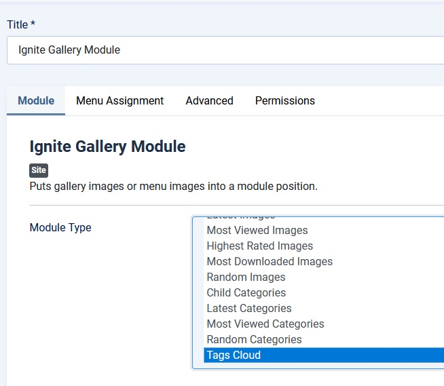Screen dimensions: 444x386
Task: Select Random Categories in the list
Action: click(x=254, y=340)
